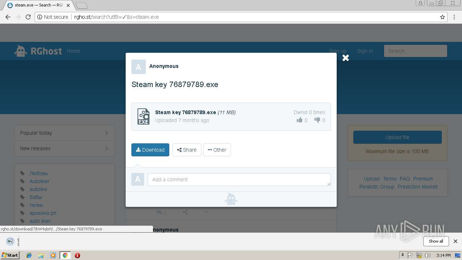
Task: Click the EXE file type icon
Action: [143, 116]
